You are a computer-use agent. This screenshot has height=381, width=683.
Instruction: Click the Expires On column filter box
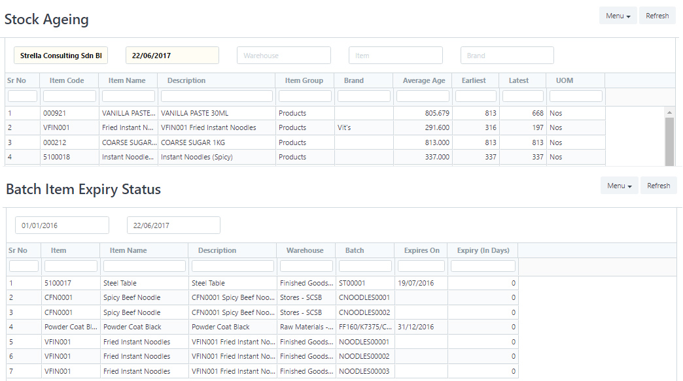(421, 266)
